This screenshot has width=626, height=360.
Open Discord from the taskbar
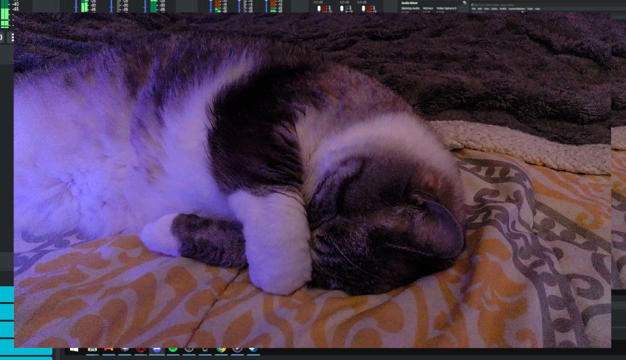pyautogui.click(x=157, y=350)
